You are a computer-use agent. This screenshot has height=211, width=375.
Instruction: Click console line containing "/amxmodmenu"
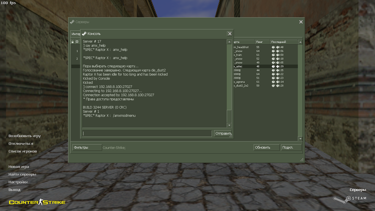click(109, 116)
